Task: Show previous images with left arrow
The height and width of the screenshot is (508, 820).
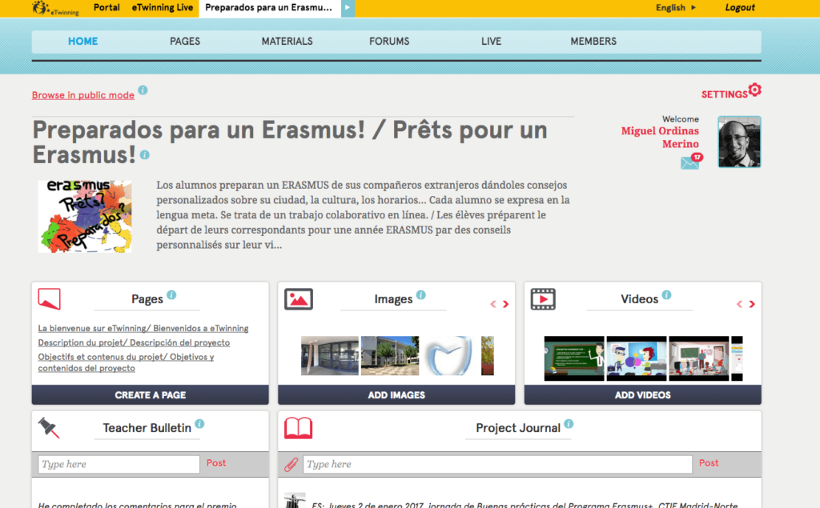Action: [493, 304]
